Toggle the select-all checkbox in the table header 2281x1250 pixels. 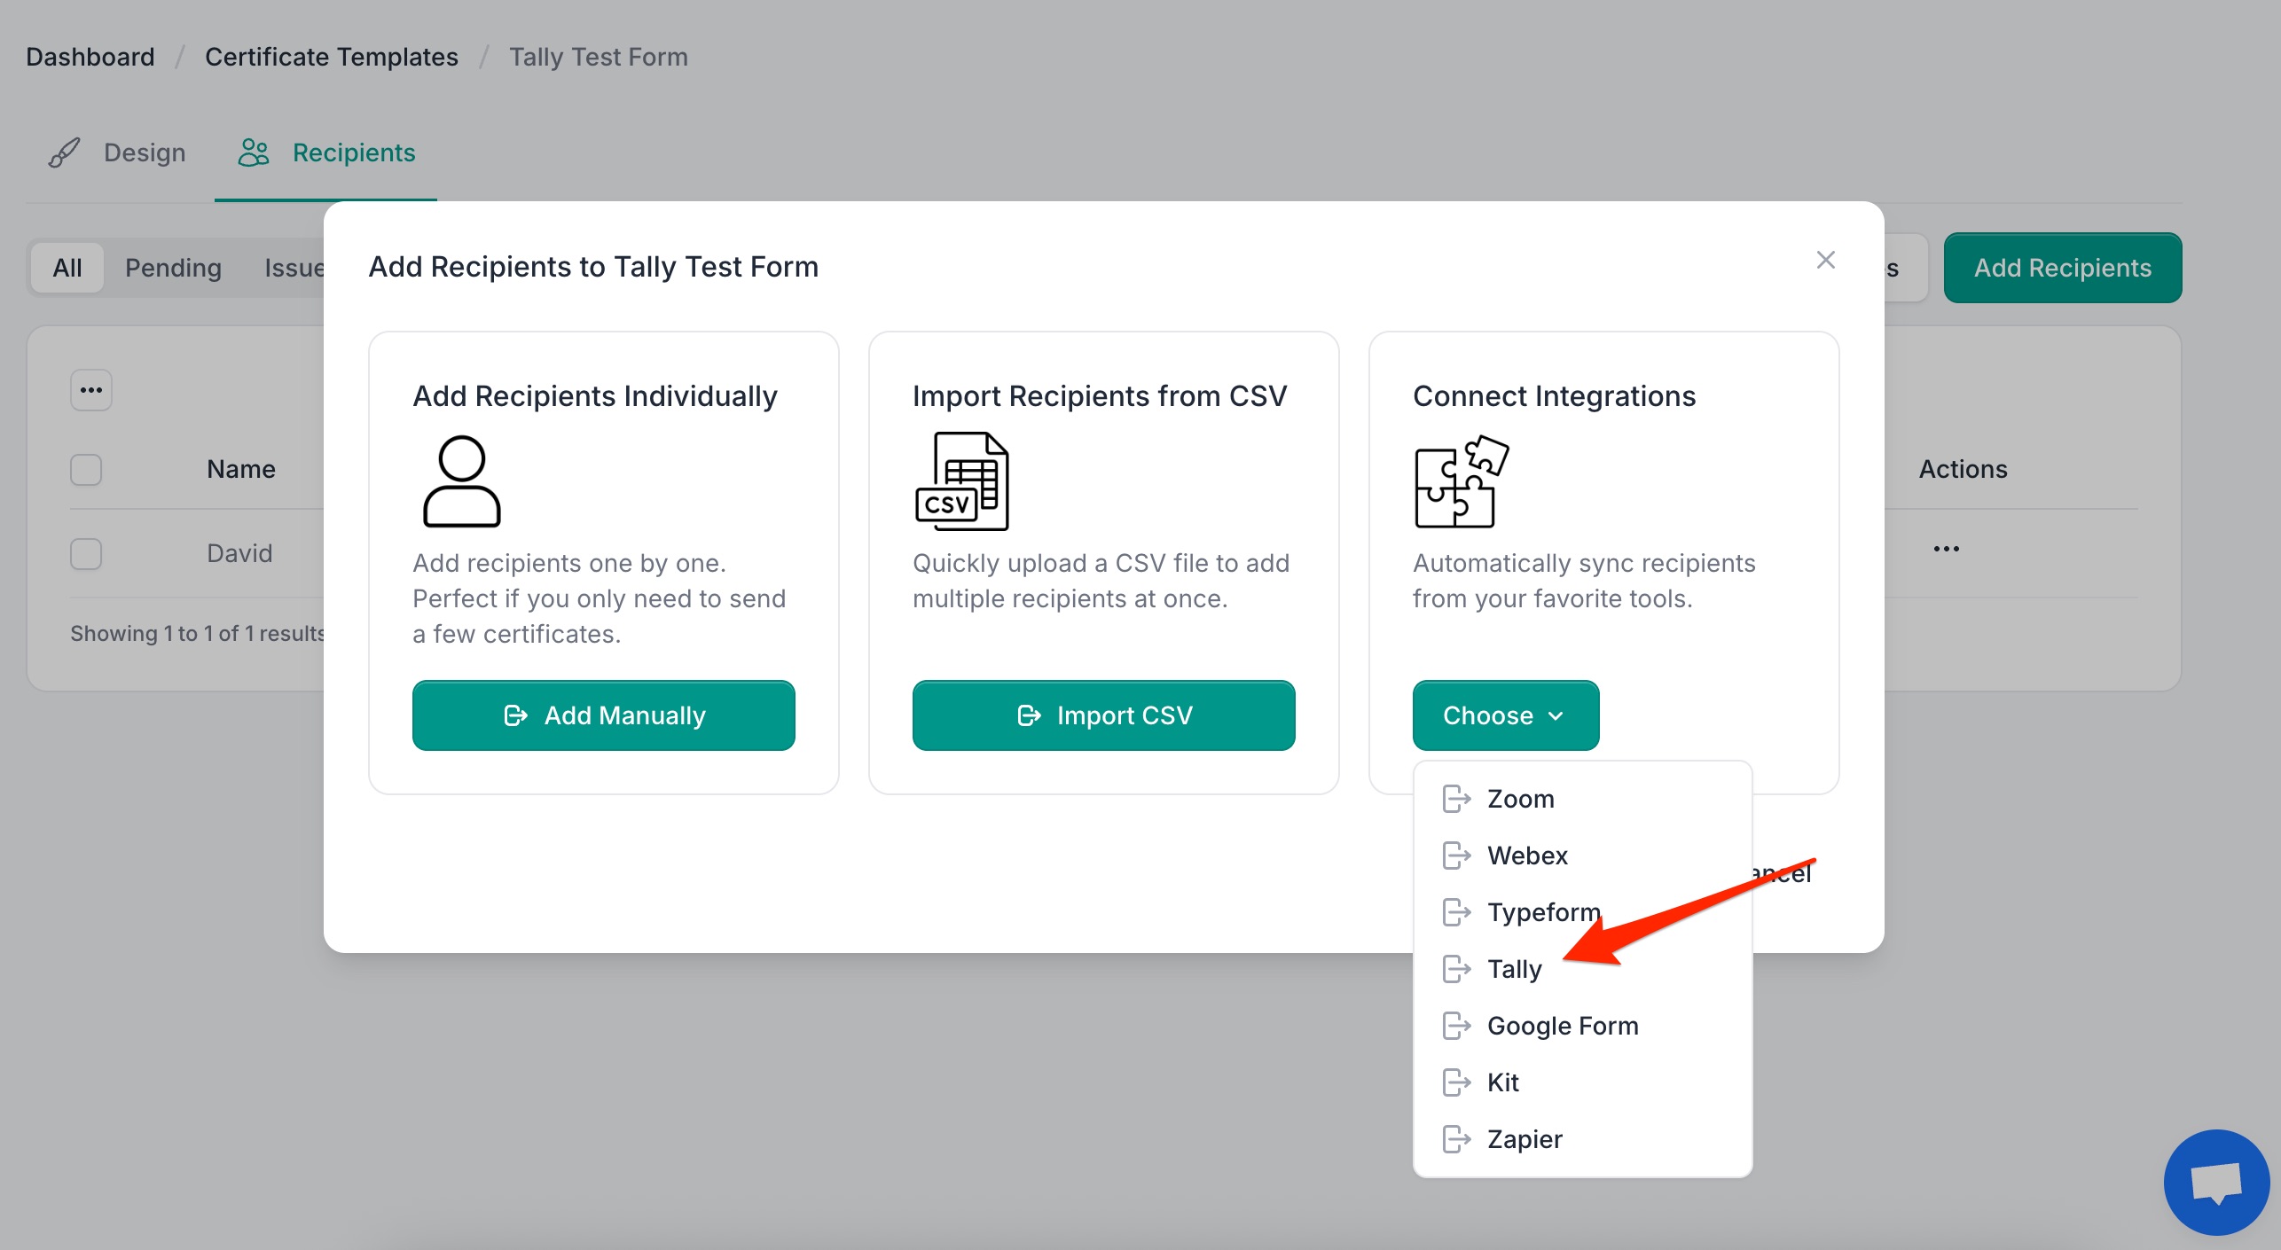click(x=86, y=469)
